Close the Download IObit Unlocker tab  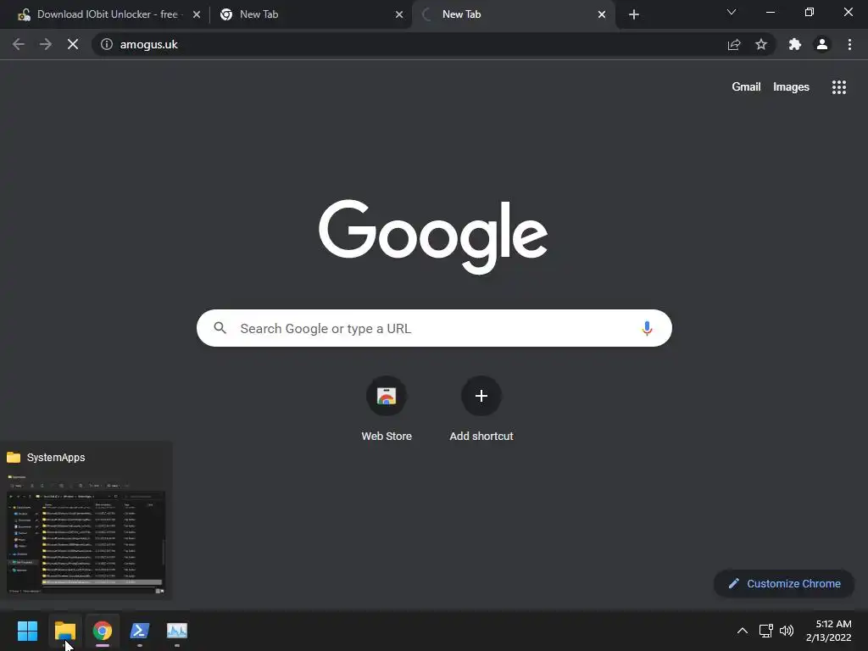(197, 14)
